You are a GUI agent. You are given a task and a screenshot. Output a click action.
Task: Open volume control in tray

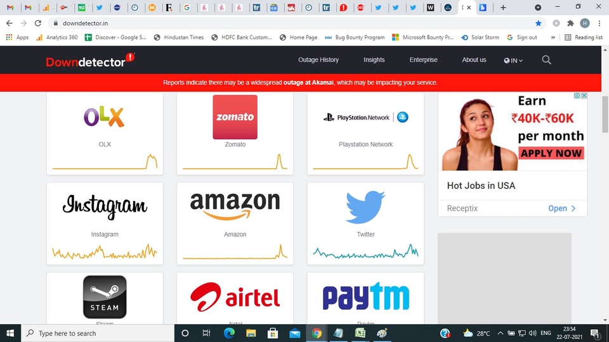[x=532, y=333]
